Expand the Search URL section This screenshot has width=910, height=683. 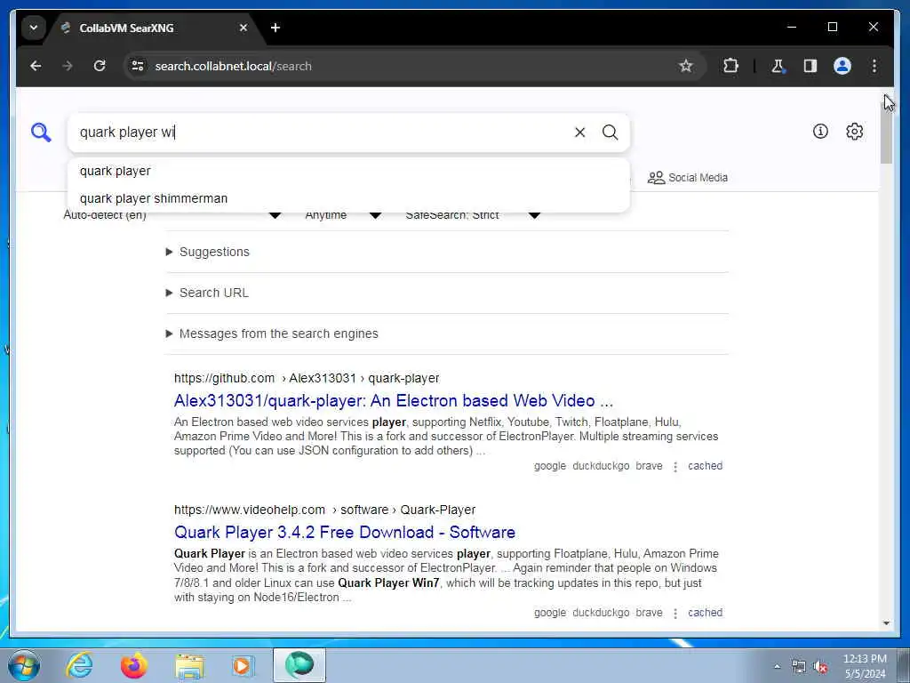coord(207,293)
